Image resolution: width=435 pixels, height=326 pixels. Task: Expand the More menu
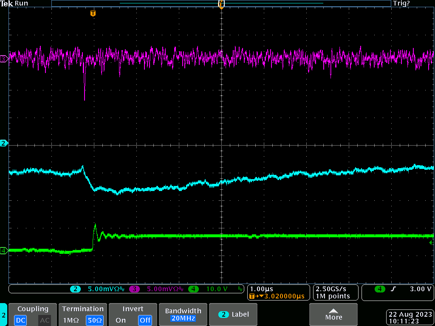tap(333, 315)
